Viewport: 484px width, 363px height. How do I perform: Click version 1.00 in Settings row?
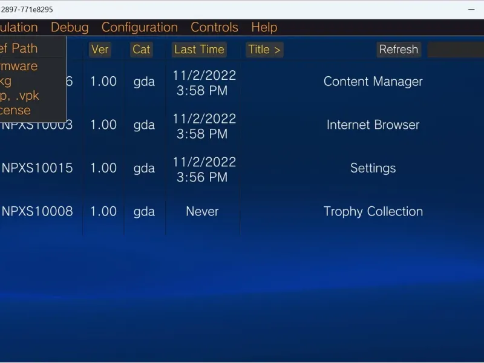point(103,168)
